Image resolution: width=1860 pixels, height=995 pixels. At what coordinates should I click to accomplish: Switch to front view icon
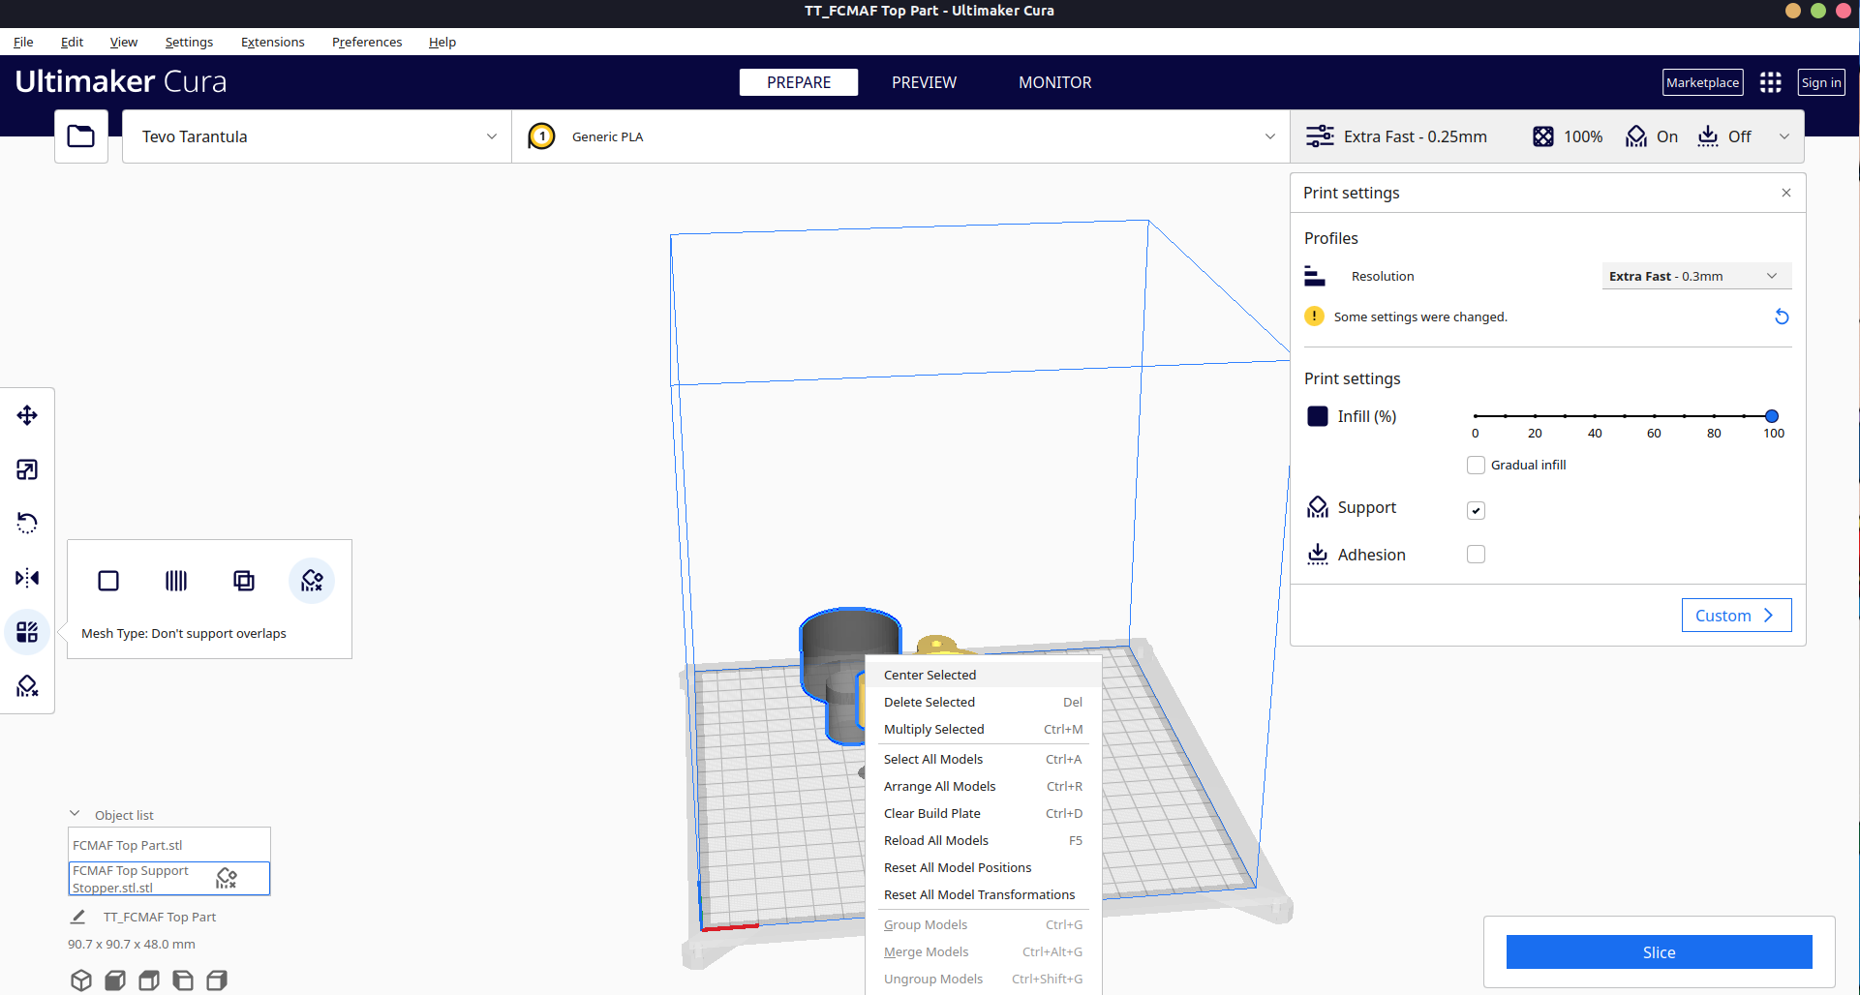[115, 980]
